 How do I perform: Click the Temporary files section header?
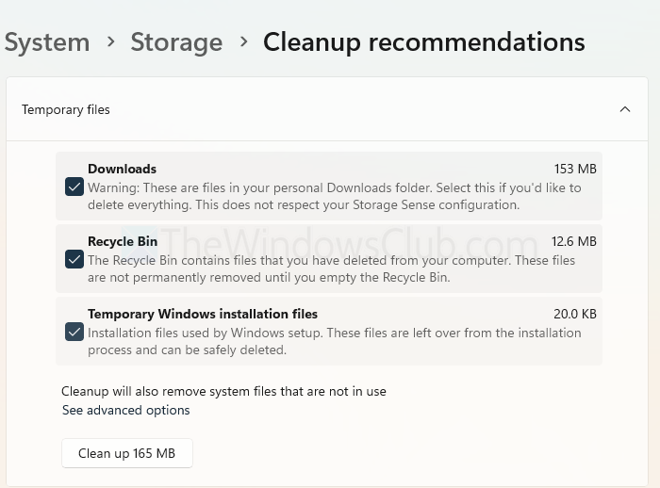[66, 109]
